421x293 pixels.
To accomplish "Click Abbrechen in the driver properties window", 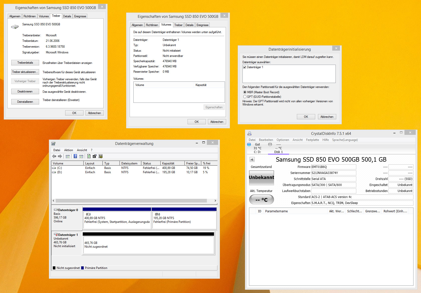I will point(95,113).
